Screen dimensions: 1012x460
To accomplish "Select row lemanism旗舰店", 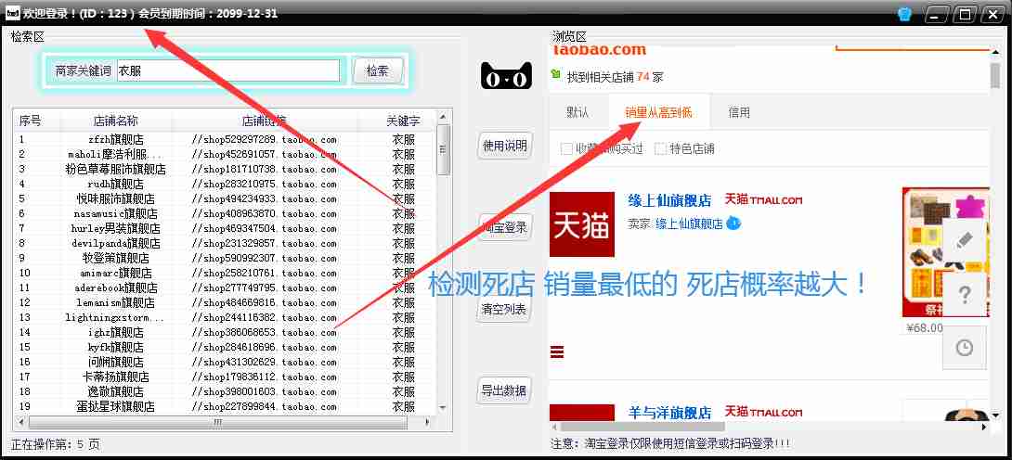I will point(225,302).
